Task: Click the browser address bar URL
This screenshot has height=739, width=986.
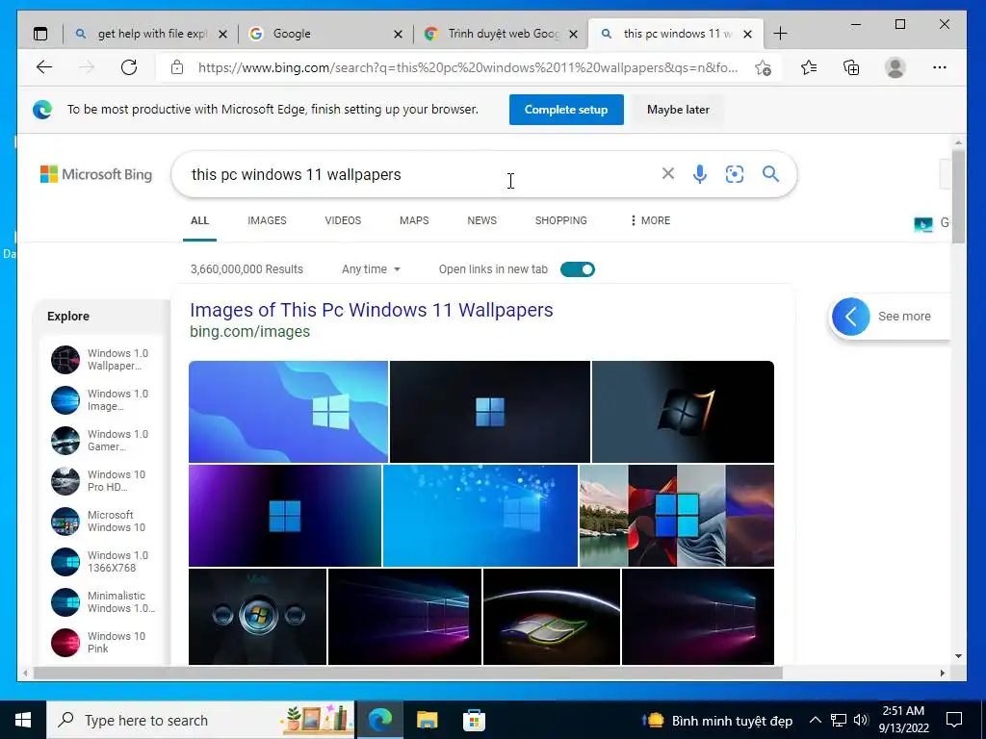Action: 468,67
